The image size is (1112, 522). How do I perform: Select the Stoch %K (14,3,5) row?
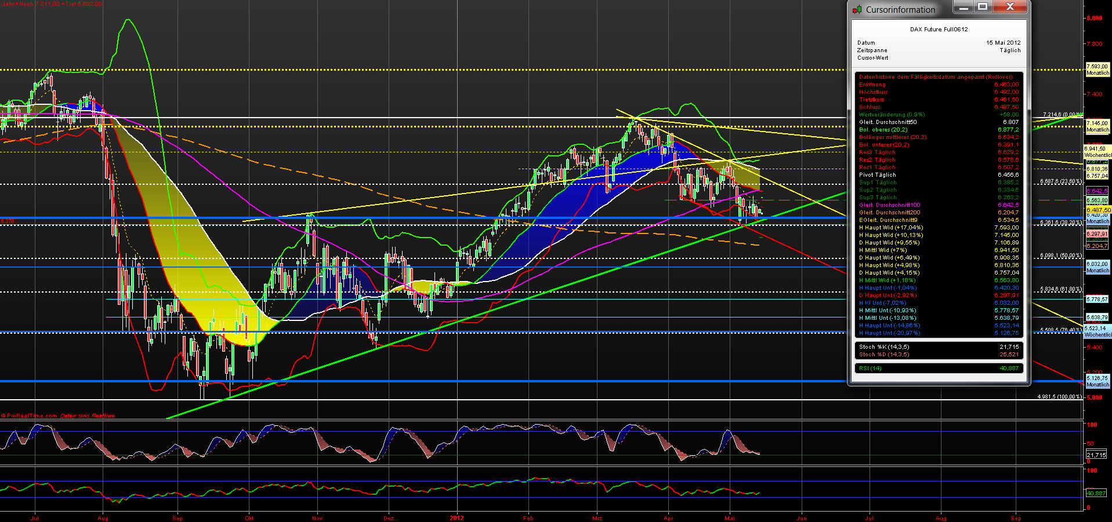(x=939, y=347)
